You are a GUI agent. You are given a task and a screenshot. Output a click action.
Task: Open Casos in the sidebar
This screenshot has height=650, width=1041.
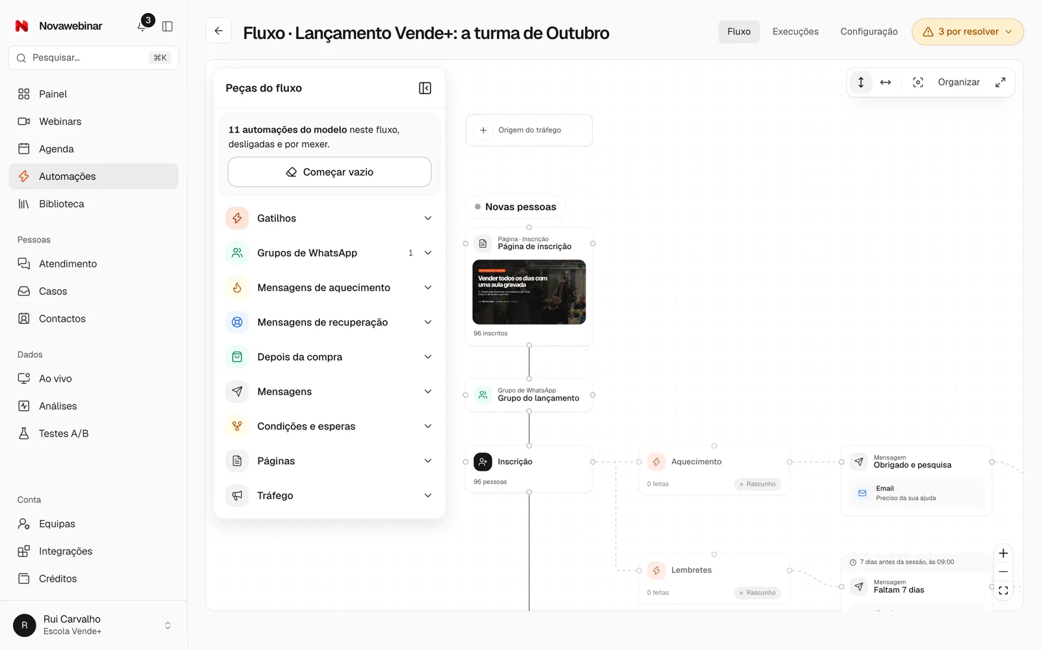tap(94, 291)
